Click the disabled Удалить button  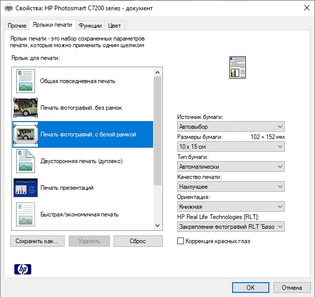[x=89, y=241]
